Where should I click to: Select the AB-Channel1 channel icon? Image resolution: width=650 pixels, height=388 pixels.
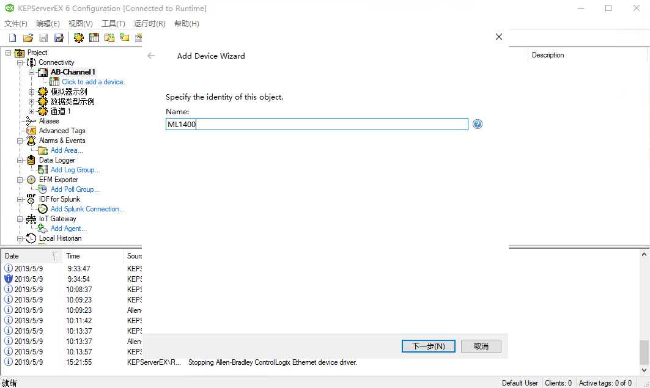[43, 73]
